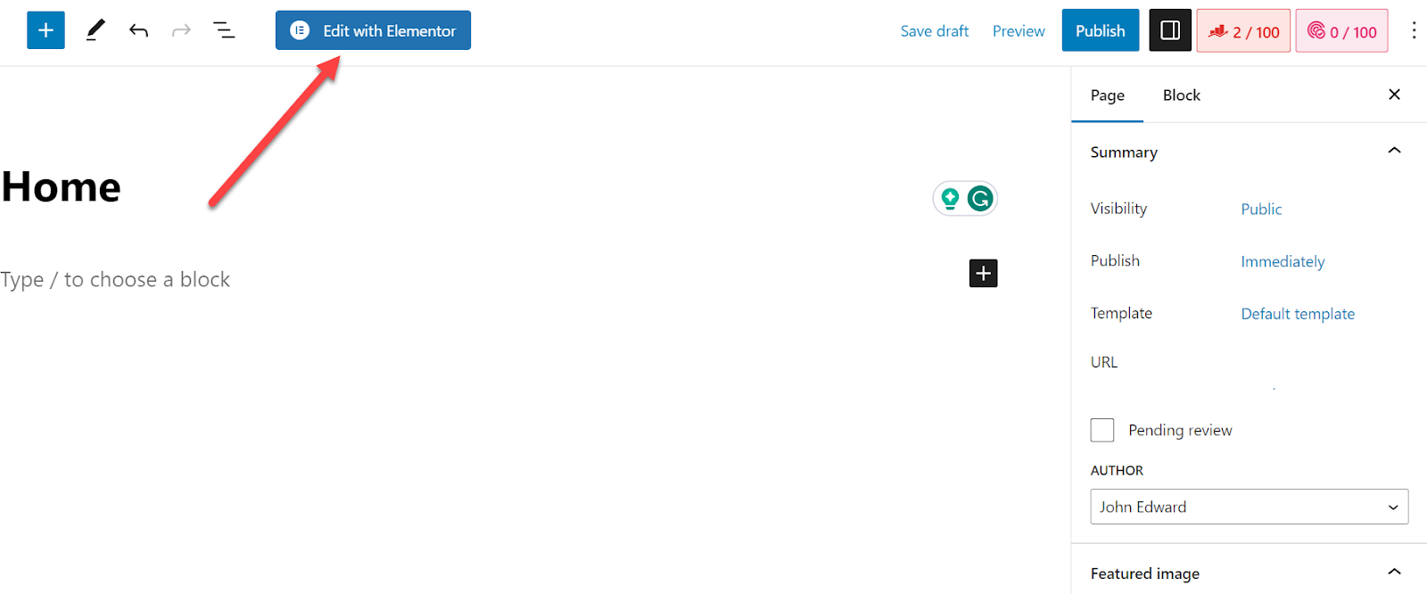Image resolution: width=1427 pixels, height=594 pixels.
Task: Switch to the Block tab
Action: 1181,95
